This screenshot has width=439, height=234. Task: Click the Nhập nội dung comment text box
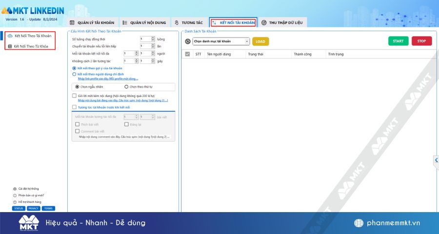pos(123,137)
